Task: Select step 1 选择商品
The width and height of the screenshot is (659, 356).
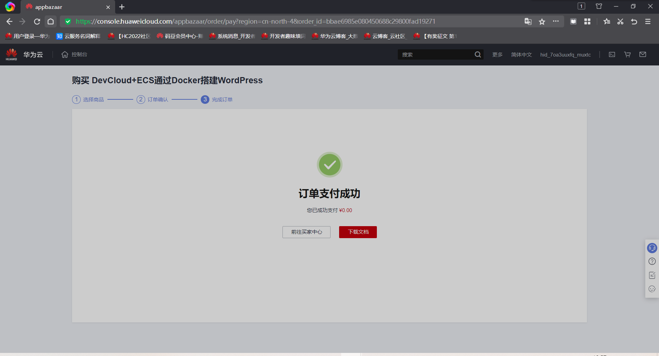Action: tap(88, 99)
